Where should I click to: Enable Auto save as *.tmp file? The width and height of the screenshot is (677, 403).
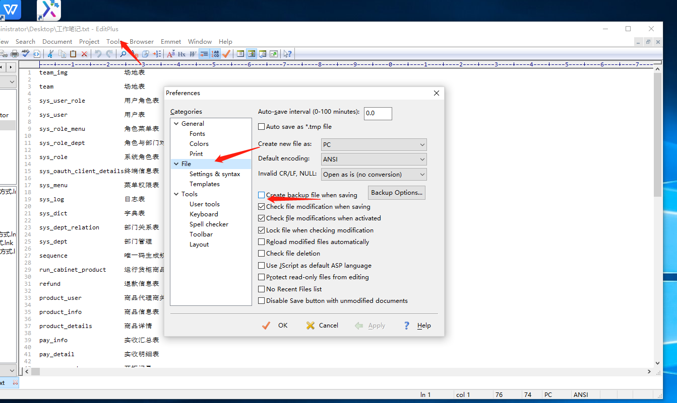coord(261,127)
